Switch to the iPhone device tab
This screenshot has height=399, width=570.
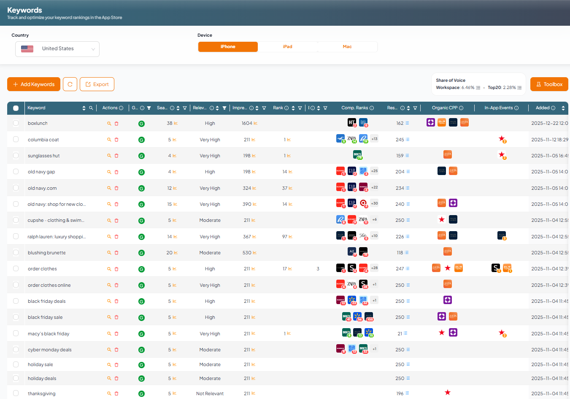click(x=228, y=47)
